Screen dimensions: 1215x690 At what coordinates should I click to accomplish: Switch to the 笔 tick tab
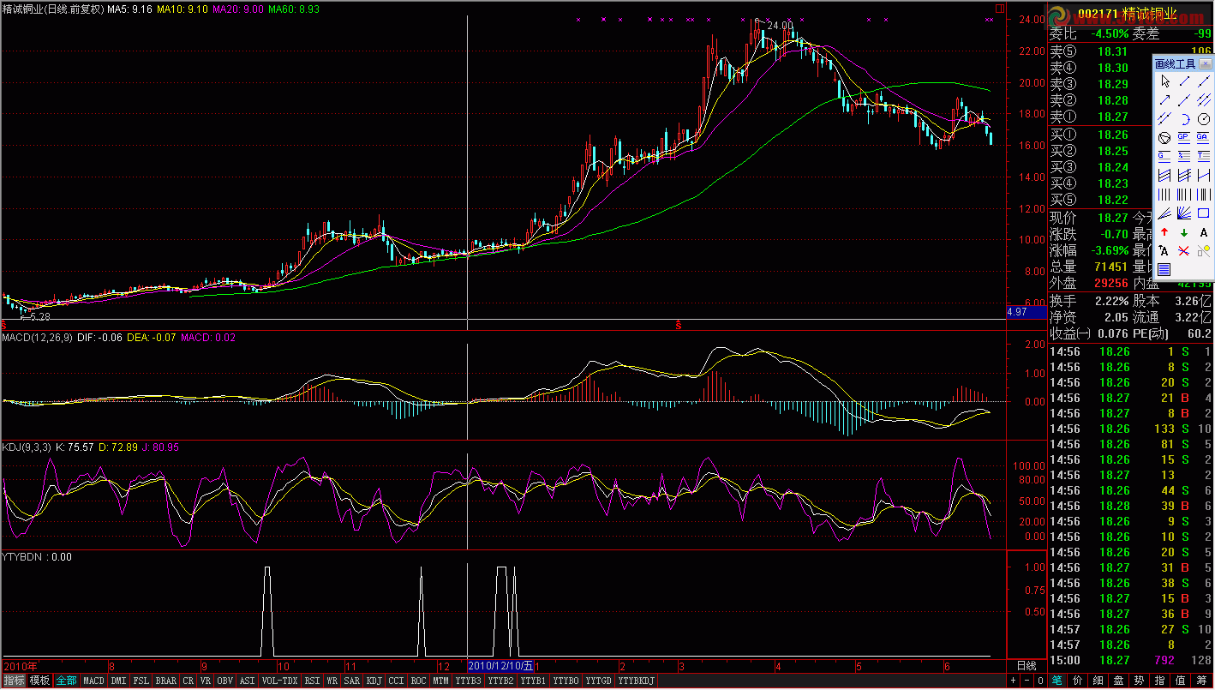tap(1056, 681)
